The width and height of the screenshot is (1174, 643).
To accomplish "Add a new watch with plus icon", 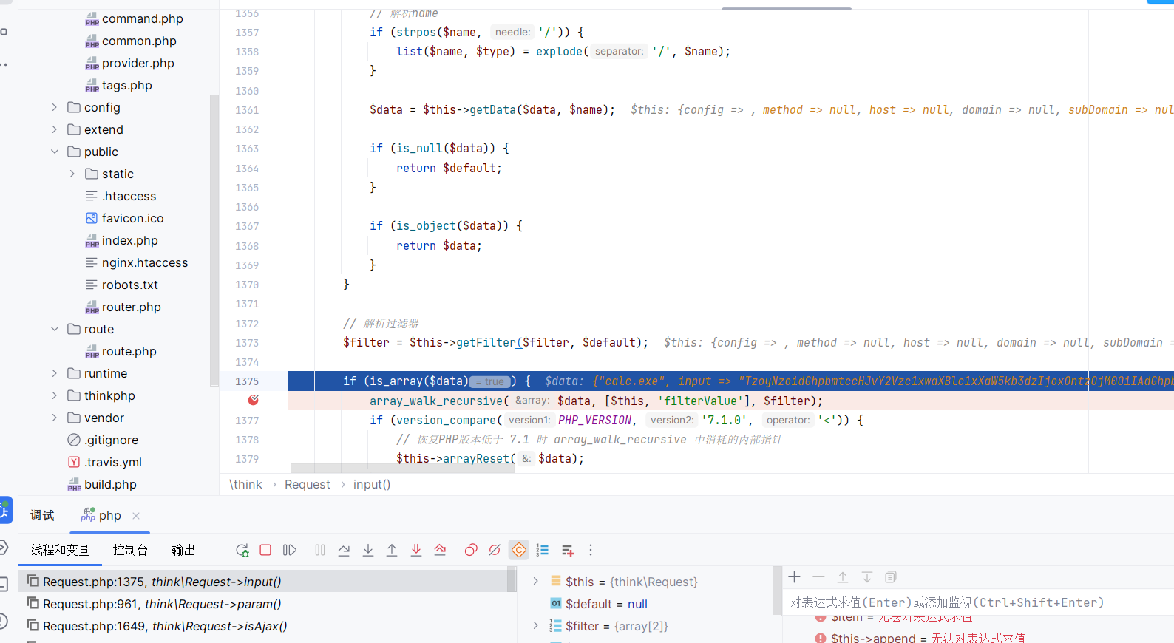I will 795,576.
